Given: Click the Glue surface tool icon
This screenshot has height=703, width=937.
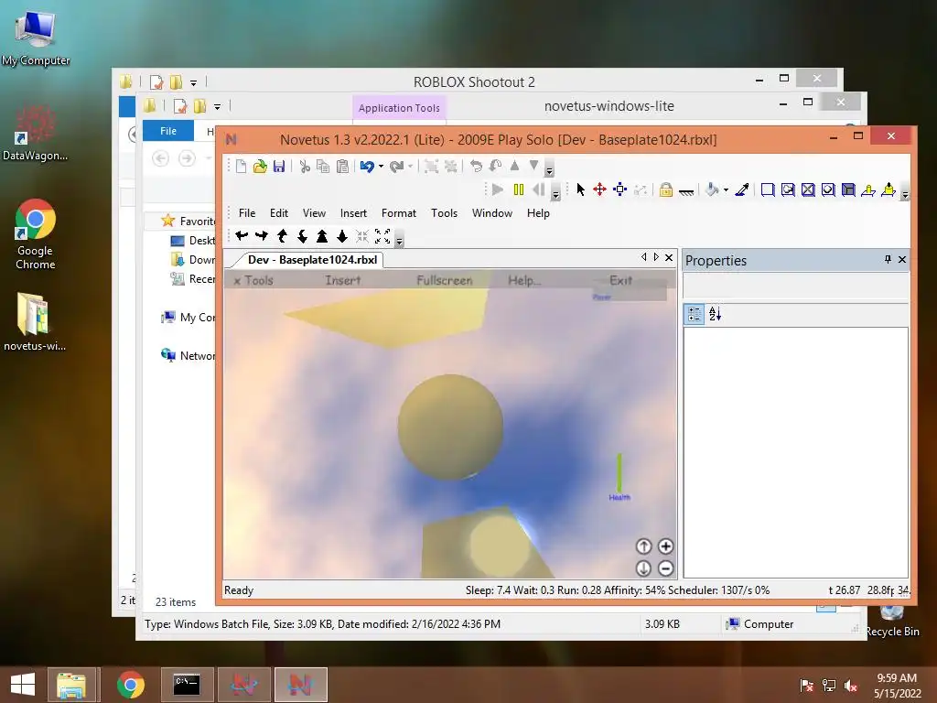Looking at the screenshot, I should (788, 190).
